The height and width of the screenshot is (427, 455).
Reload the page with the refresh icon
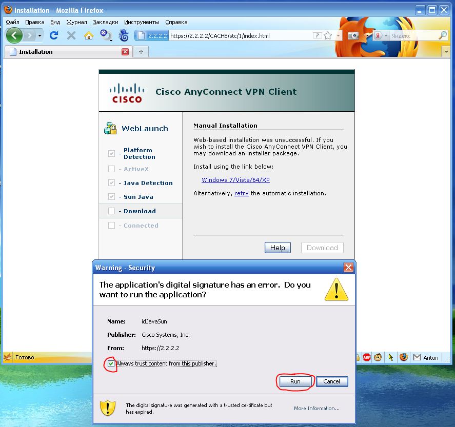pos(53,36)
